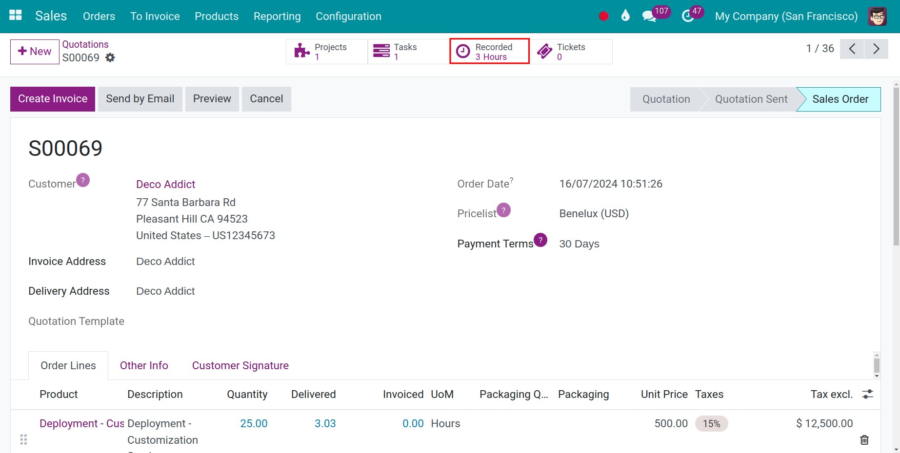Image resolution: width=900 pixels, height=453 pixels.
Task: Select the Quotation status stage
Action: [666, 99]
